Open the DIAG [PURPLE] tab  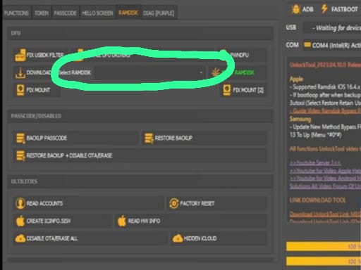159,13
